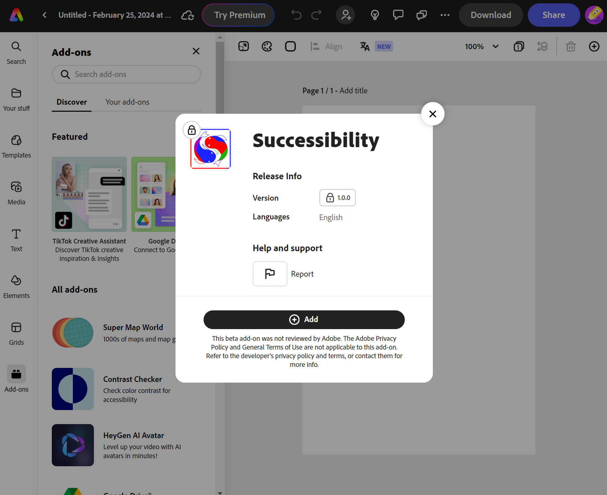Open Elements panel in the sidebar

(x=16, y=287)
